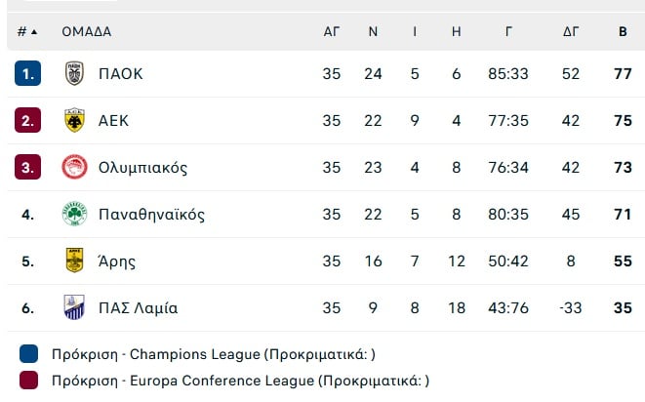Image resolution: width=645 pixels, height=402 pixels.
Task: Select the ΔΓ goal difference header
Action: (x=571, y=31)
